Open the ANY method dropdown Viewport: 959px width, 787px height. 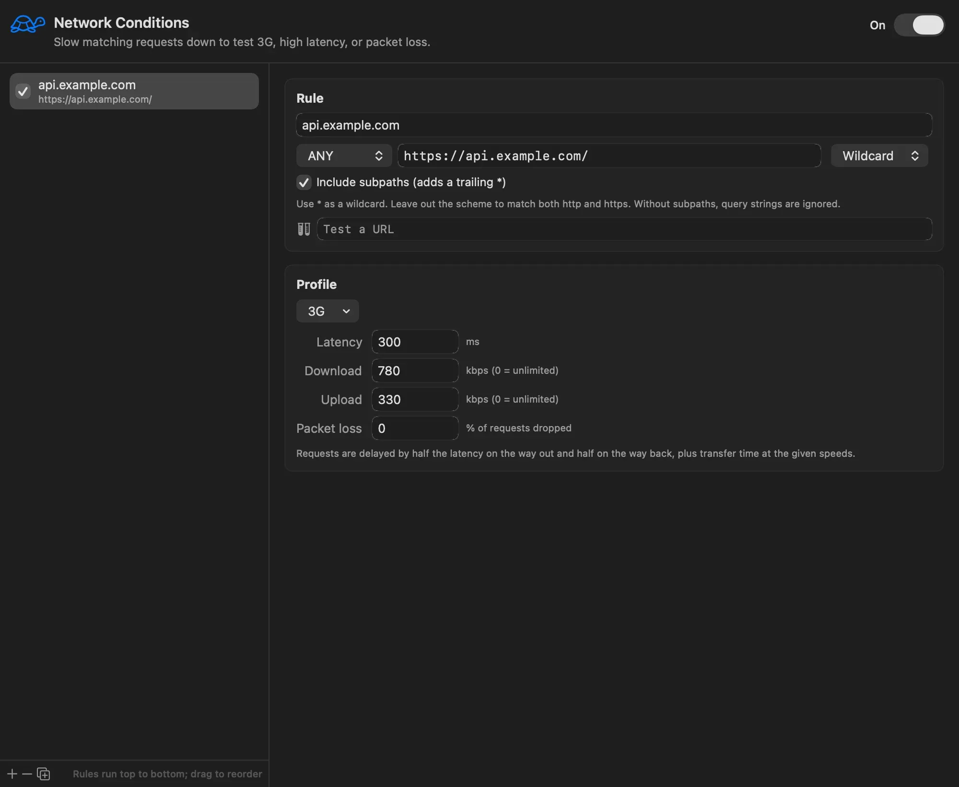tap(344, 155)
